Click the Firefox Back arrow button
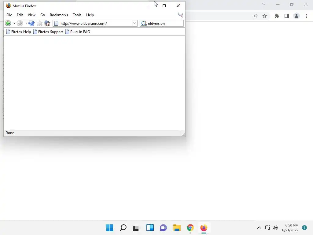Screen dimensions: 313x235 coord(8,23)
